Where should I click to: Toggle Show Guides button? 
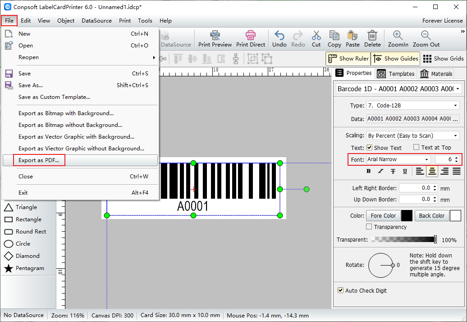click(x=395, y=59)
